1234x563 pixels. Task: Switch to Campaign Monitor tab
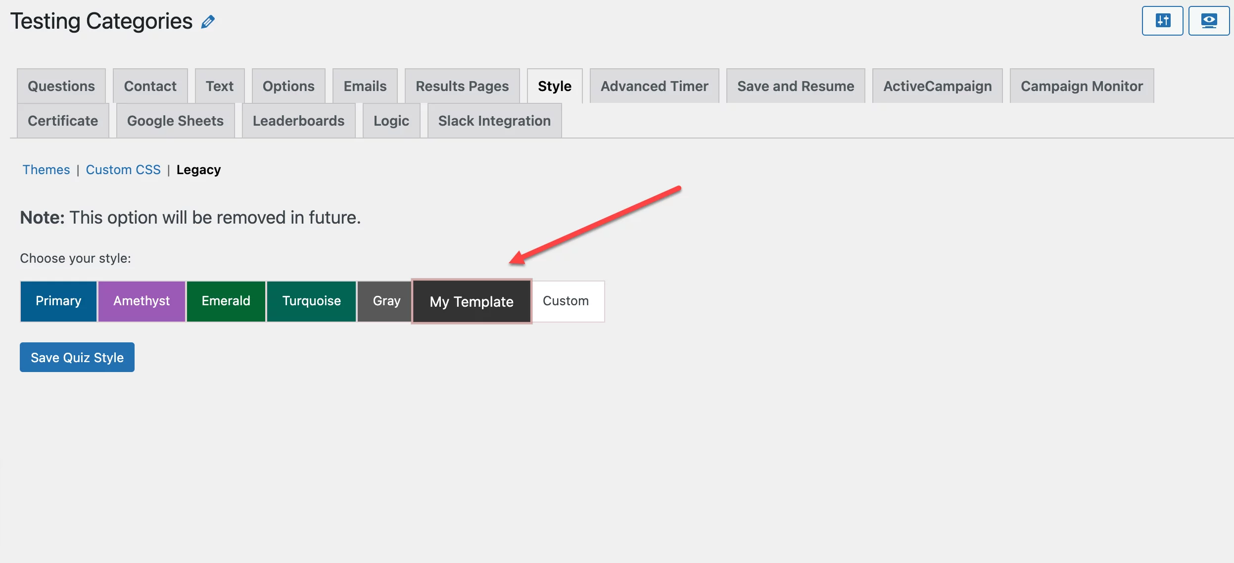tap(1082, 86)
